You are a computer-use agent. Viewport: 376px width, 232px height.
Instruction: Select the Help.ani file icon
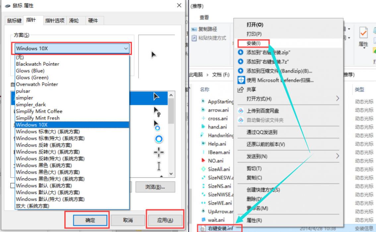203,143
